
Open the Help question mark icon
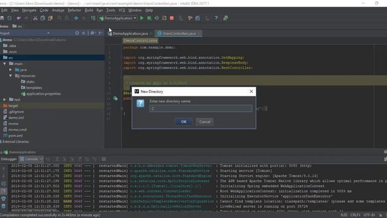(x=216, y=18)
